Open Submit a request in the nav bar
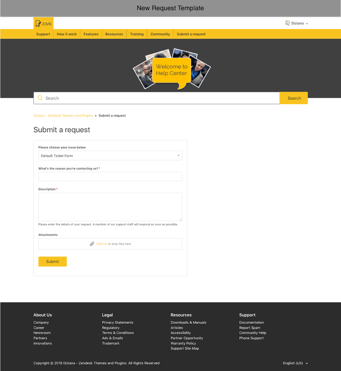Screen dimensions: 341x371 click(191, 34)
